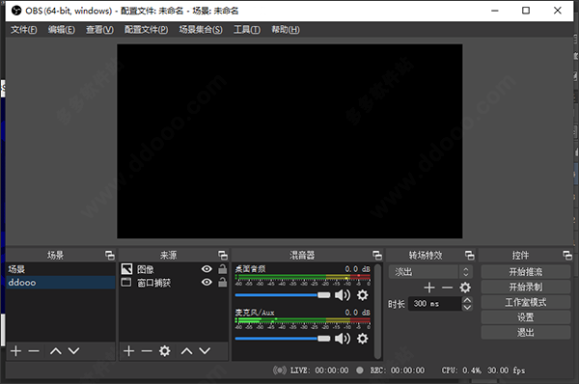Click the 退出 button
Viewport: 579px width, 384px height.
[526, 333]
